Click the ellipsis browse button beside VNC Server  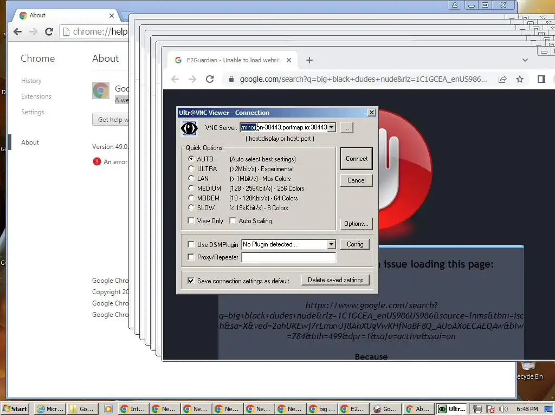click(x=346, y=128)
